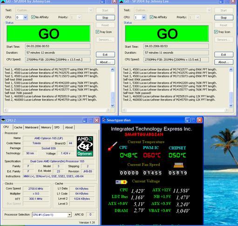Close the CPU-Z window
Viewport: 238px width, 226px height.
96,120
